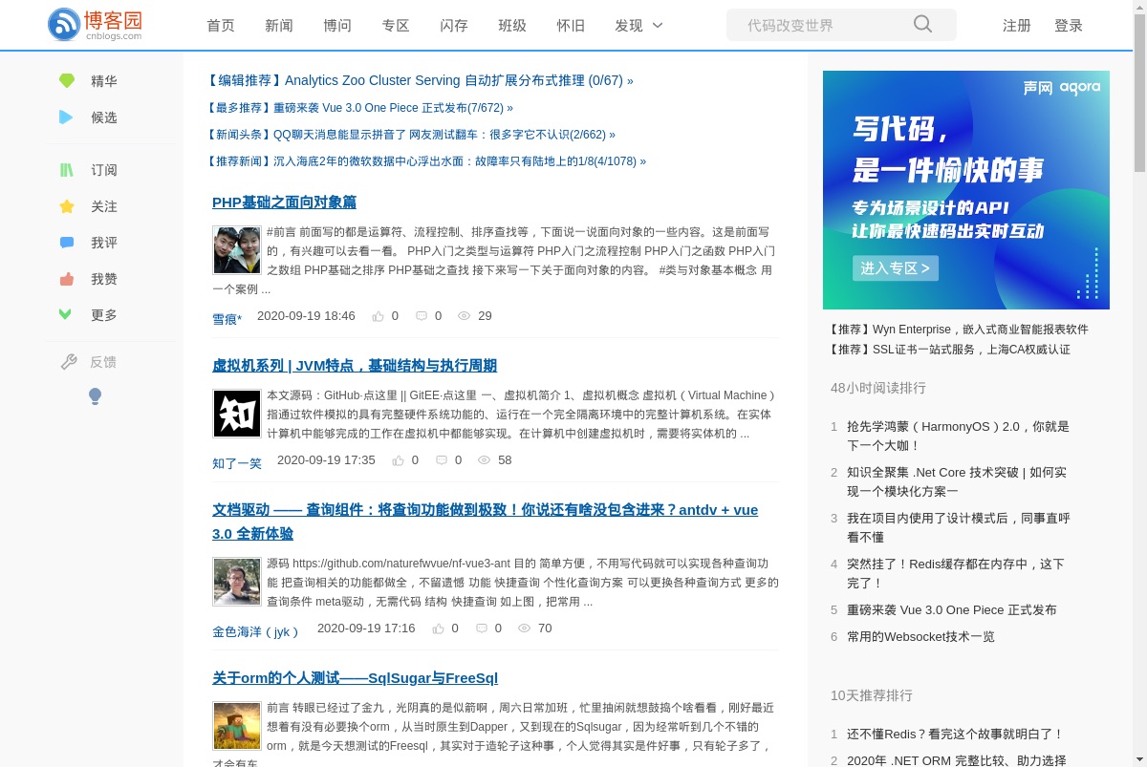Click the cnblogs logo icon
This screenshot has width=1147, height=767.
coord(64,24)
